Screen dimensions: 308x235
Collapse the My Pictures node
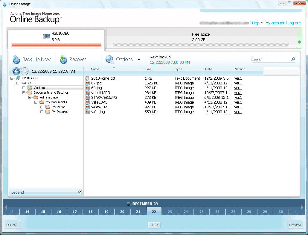[42, 112]
